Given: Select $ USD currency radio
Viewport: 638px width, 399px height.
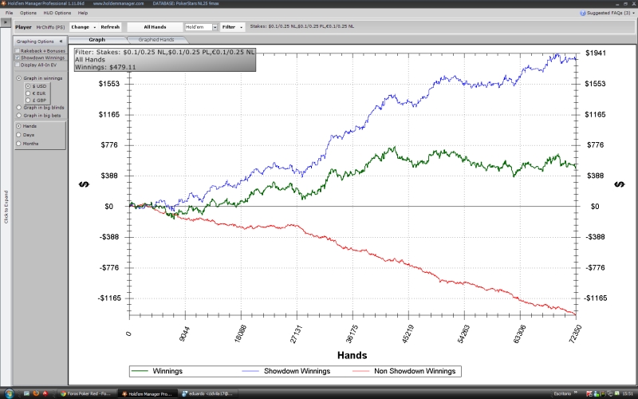Looking at the screenshot, I should 28,86.
